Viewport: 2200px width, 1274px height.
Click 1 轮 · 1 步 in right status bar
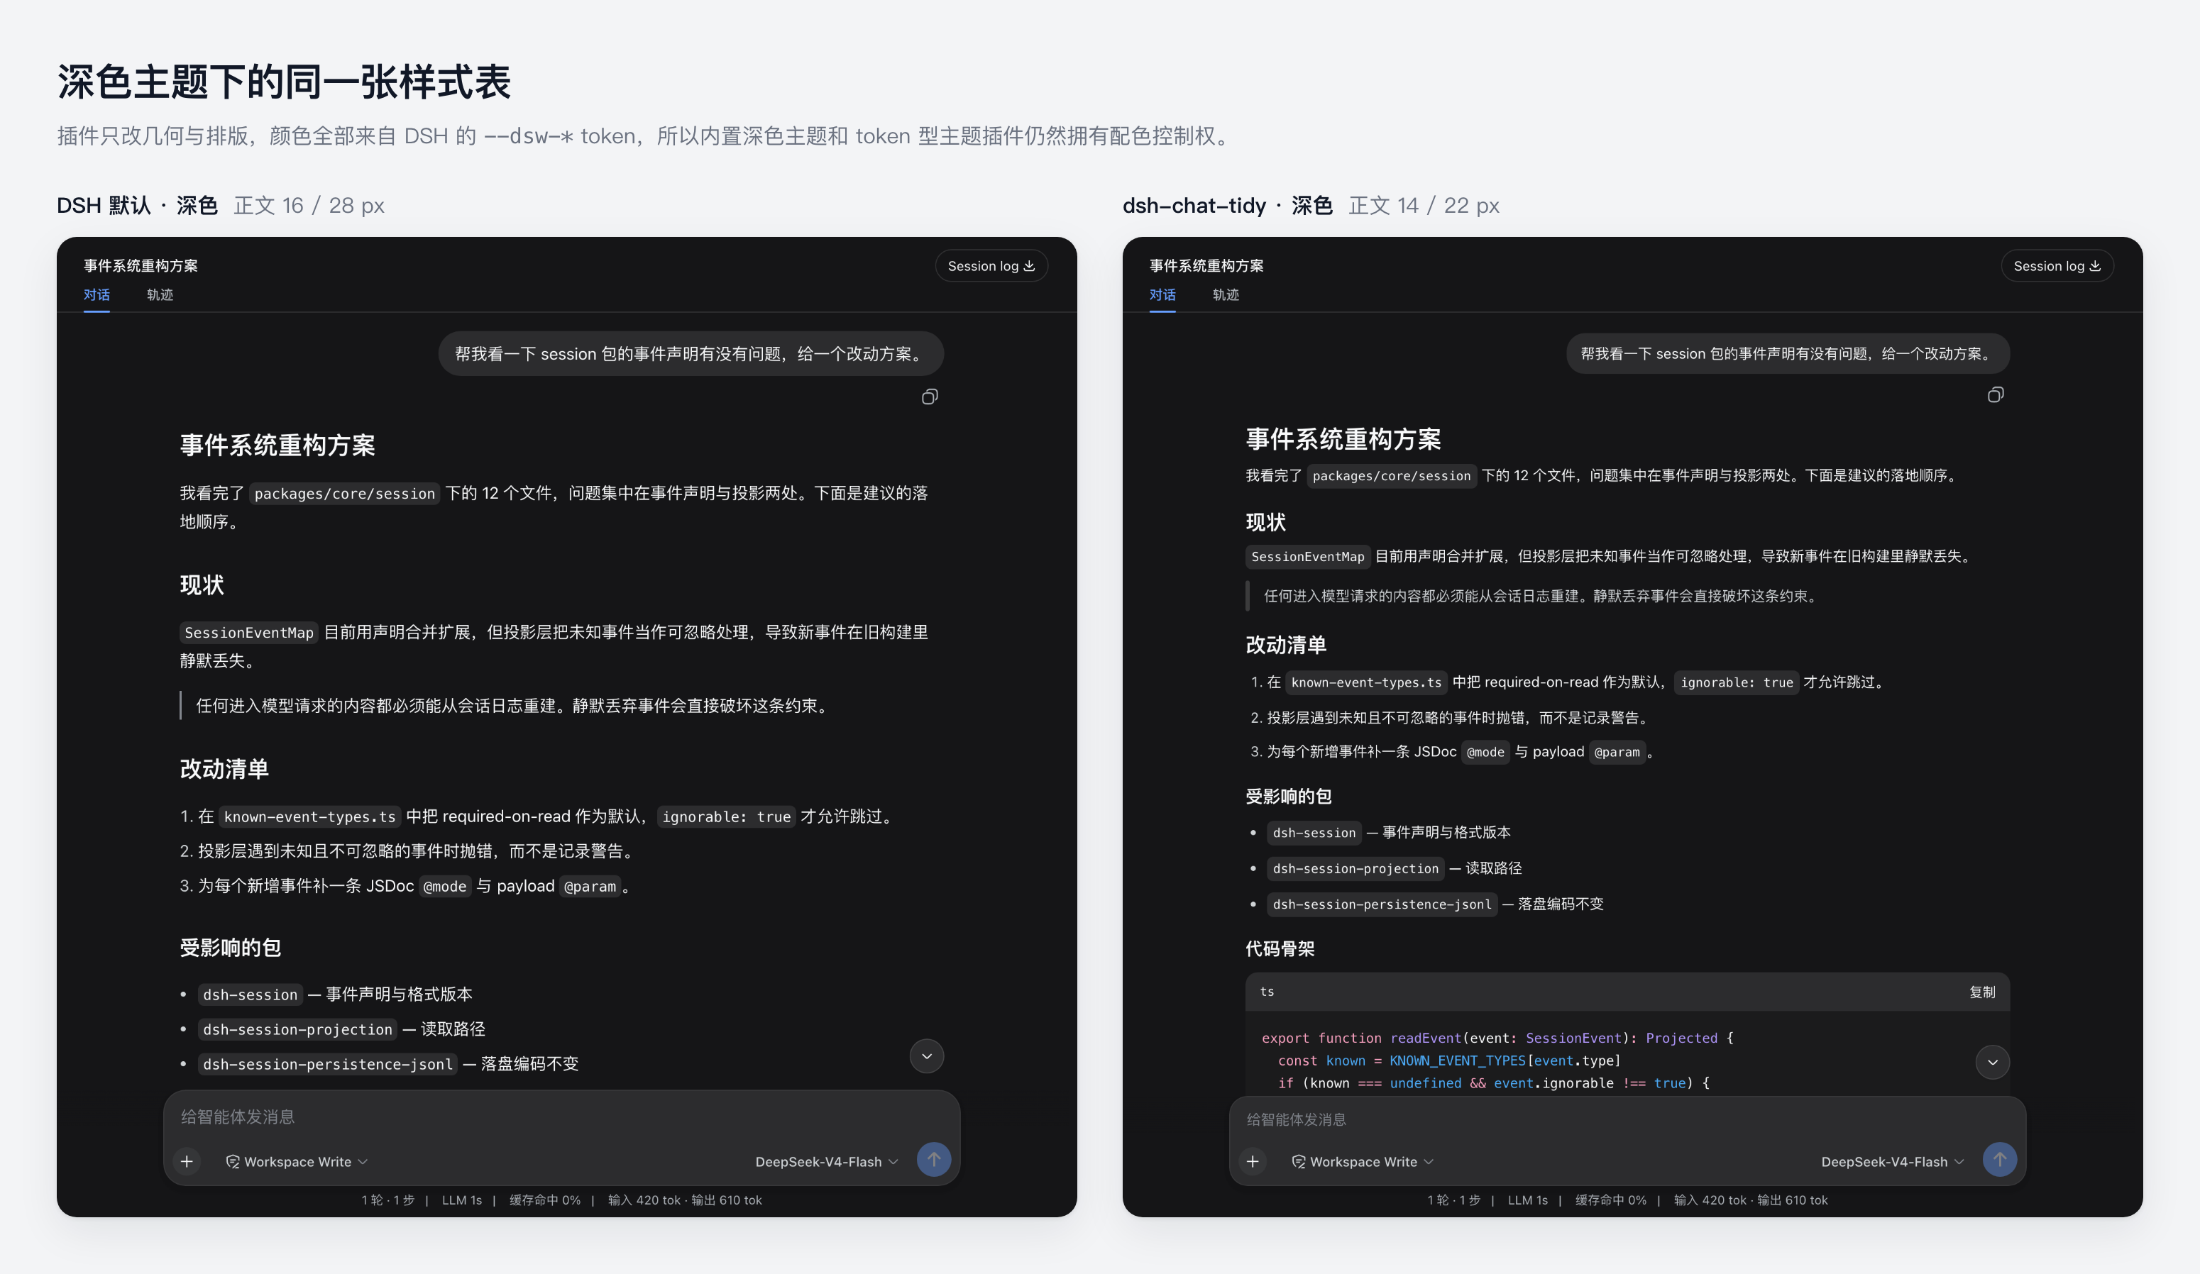tap(1454, 1201)
